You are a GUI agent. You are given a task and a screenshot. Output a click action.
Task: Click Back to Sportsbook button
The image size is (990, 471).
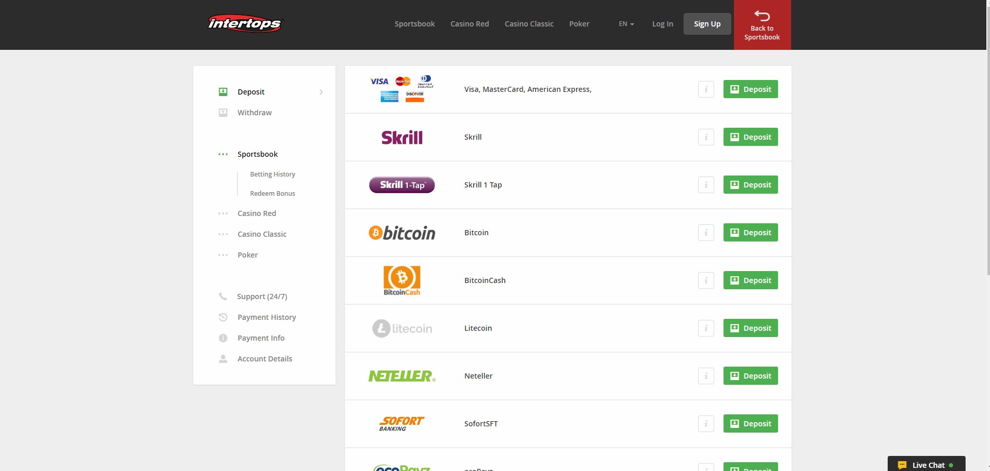click(x=762, y=25)
